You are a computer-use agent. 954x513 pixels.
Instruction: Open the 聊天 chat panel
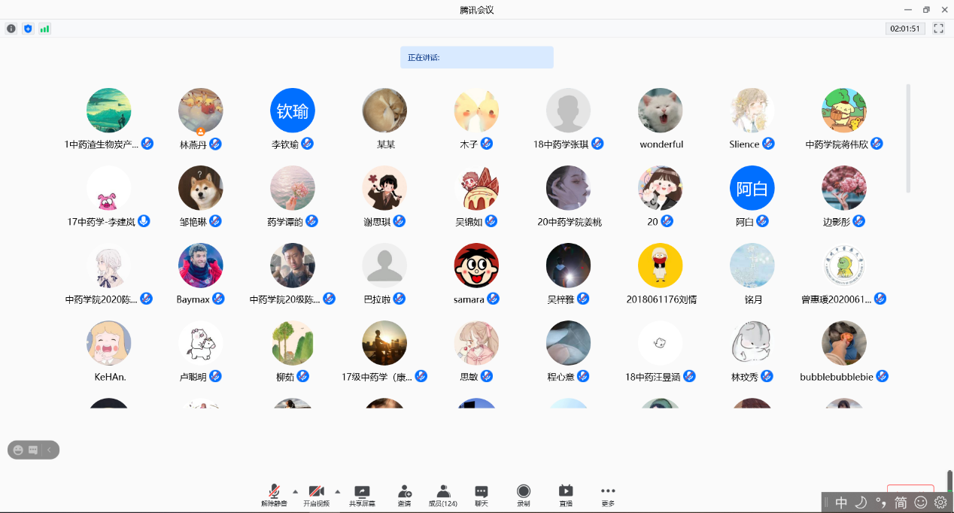coord(481,495)
